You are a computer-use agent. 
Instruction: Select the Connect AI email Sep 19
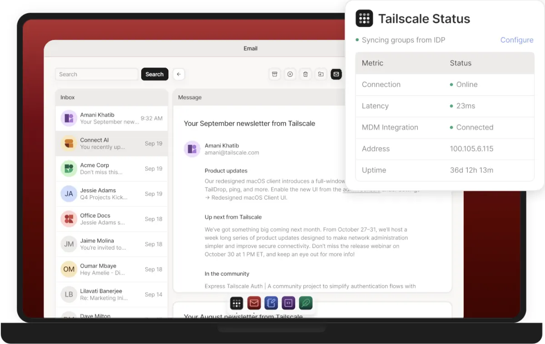(112, 143)
